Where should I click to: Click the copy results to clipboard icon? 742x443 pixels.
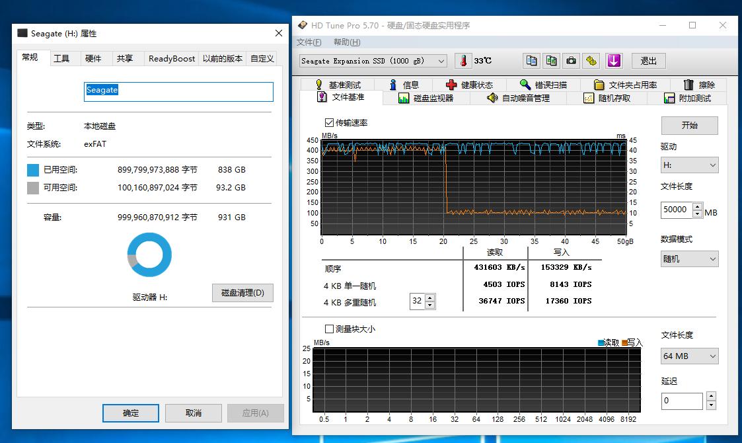pos(531,60)
